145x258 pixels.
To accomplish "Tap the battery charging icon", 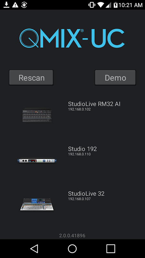I will click(x=116, y=5).
